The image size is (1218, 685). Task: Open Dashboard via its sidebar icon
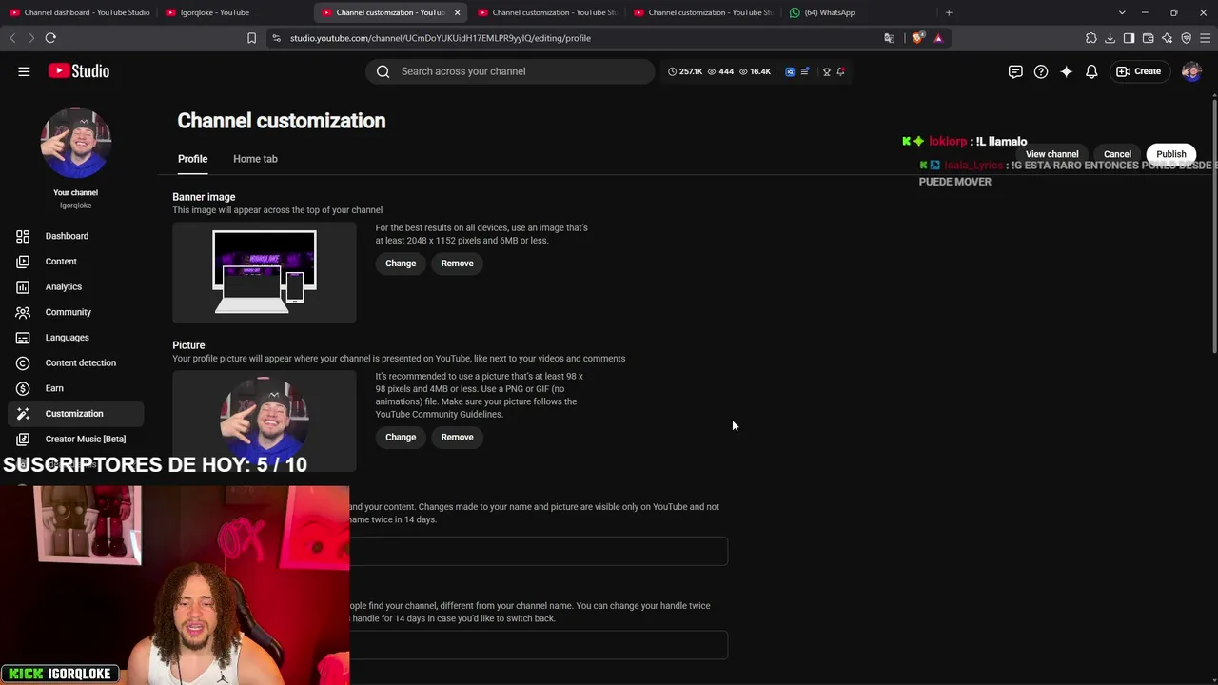coord(23,236)
